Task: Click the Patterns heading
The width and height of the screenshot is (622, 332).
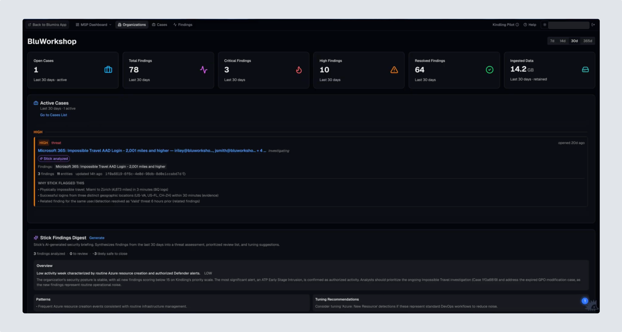Action: (x=43, y=299)
